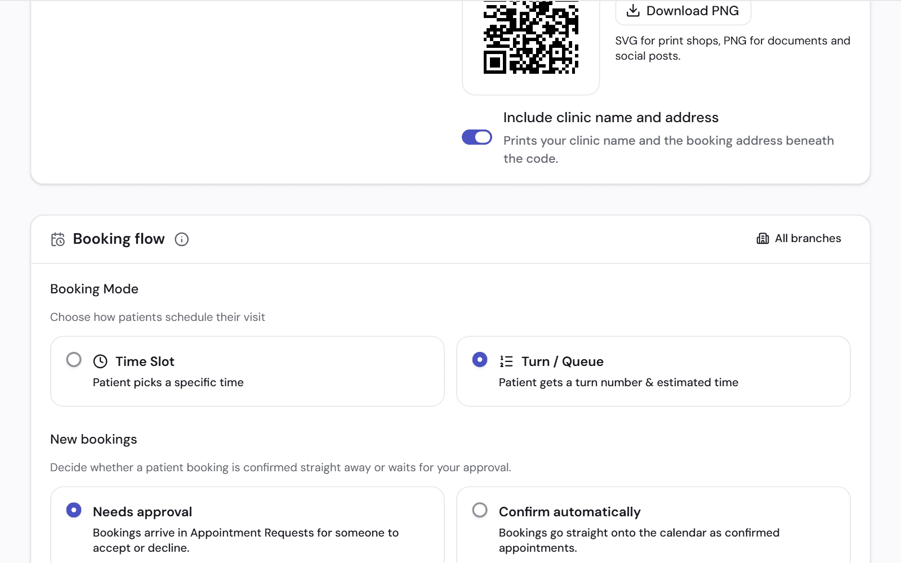Image resolution: width=901 pixels, height=563 pixels.
Task: Click the Needs approval option title
Action: point(142,512)
